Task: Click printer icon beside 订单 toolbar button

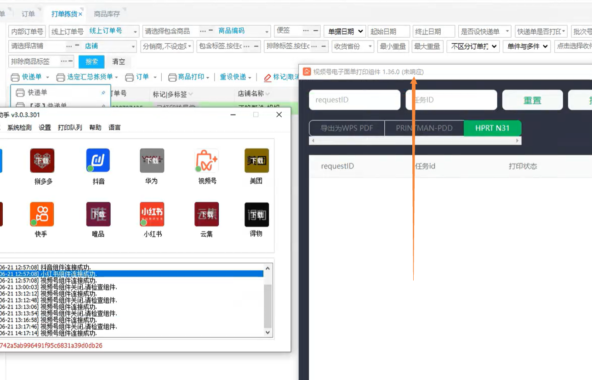Action: 130,77
